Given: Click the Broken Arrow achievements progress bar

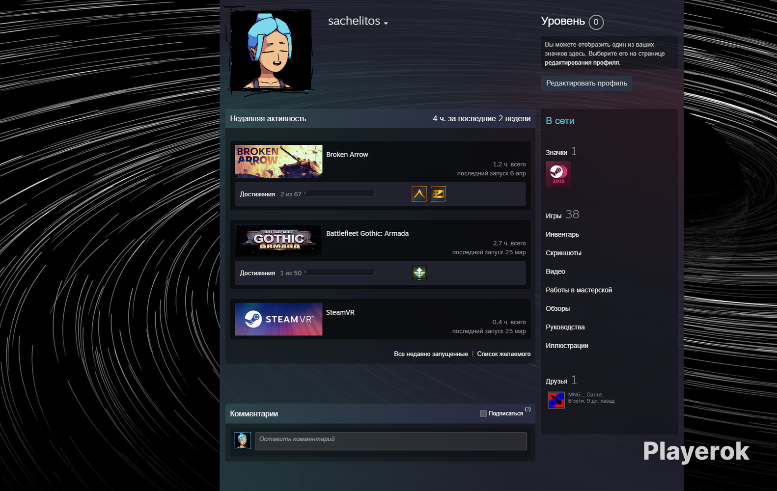Looking at the screenshot, I should [x=339, y=193].
